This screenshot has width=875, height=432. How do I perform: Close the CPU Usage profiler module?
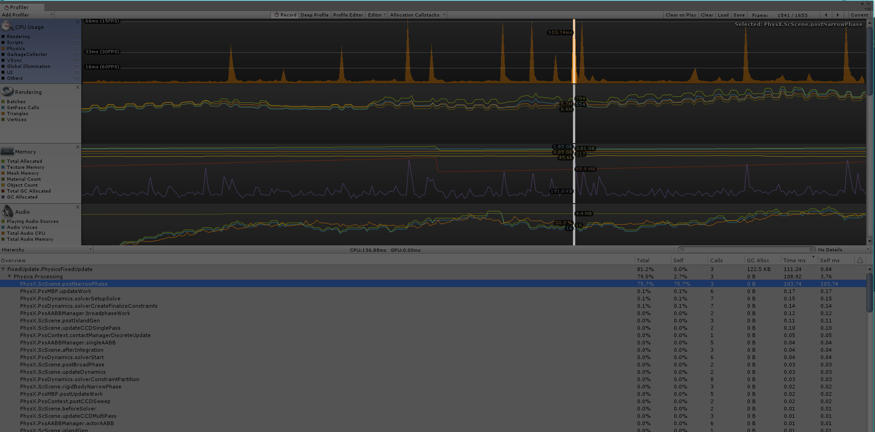tap(77, 22)
